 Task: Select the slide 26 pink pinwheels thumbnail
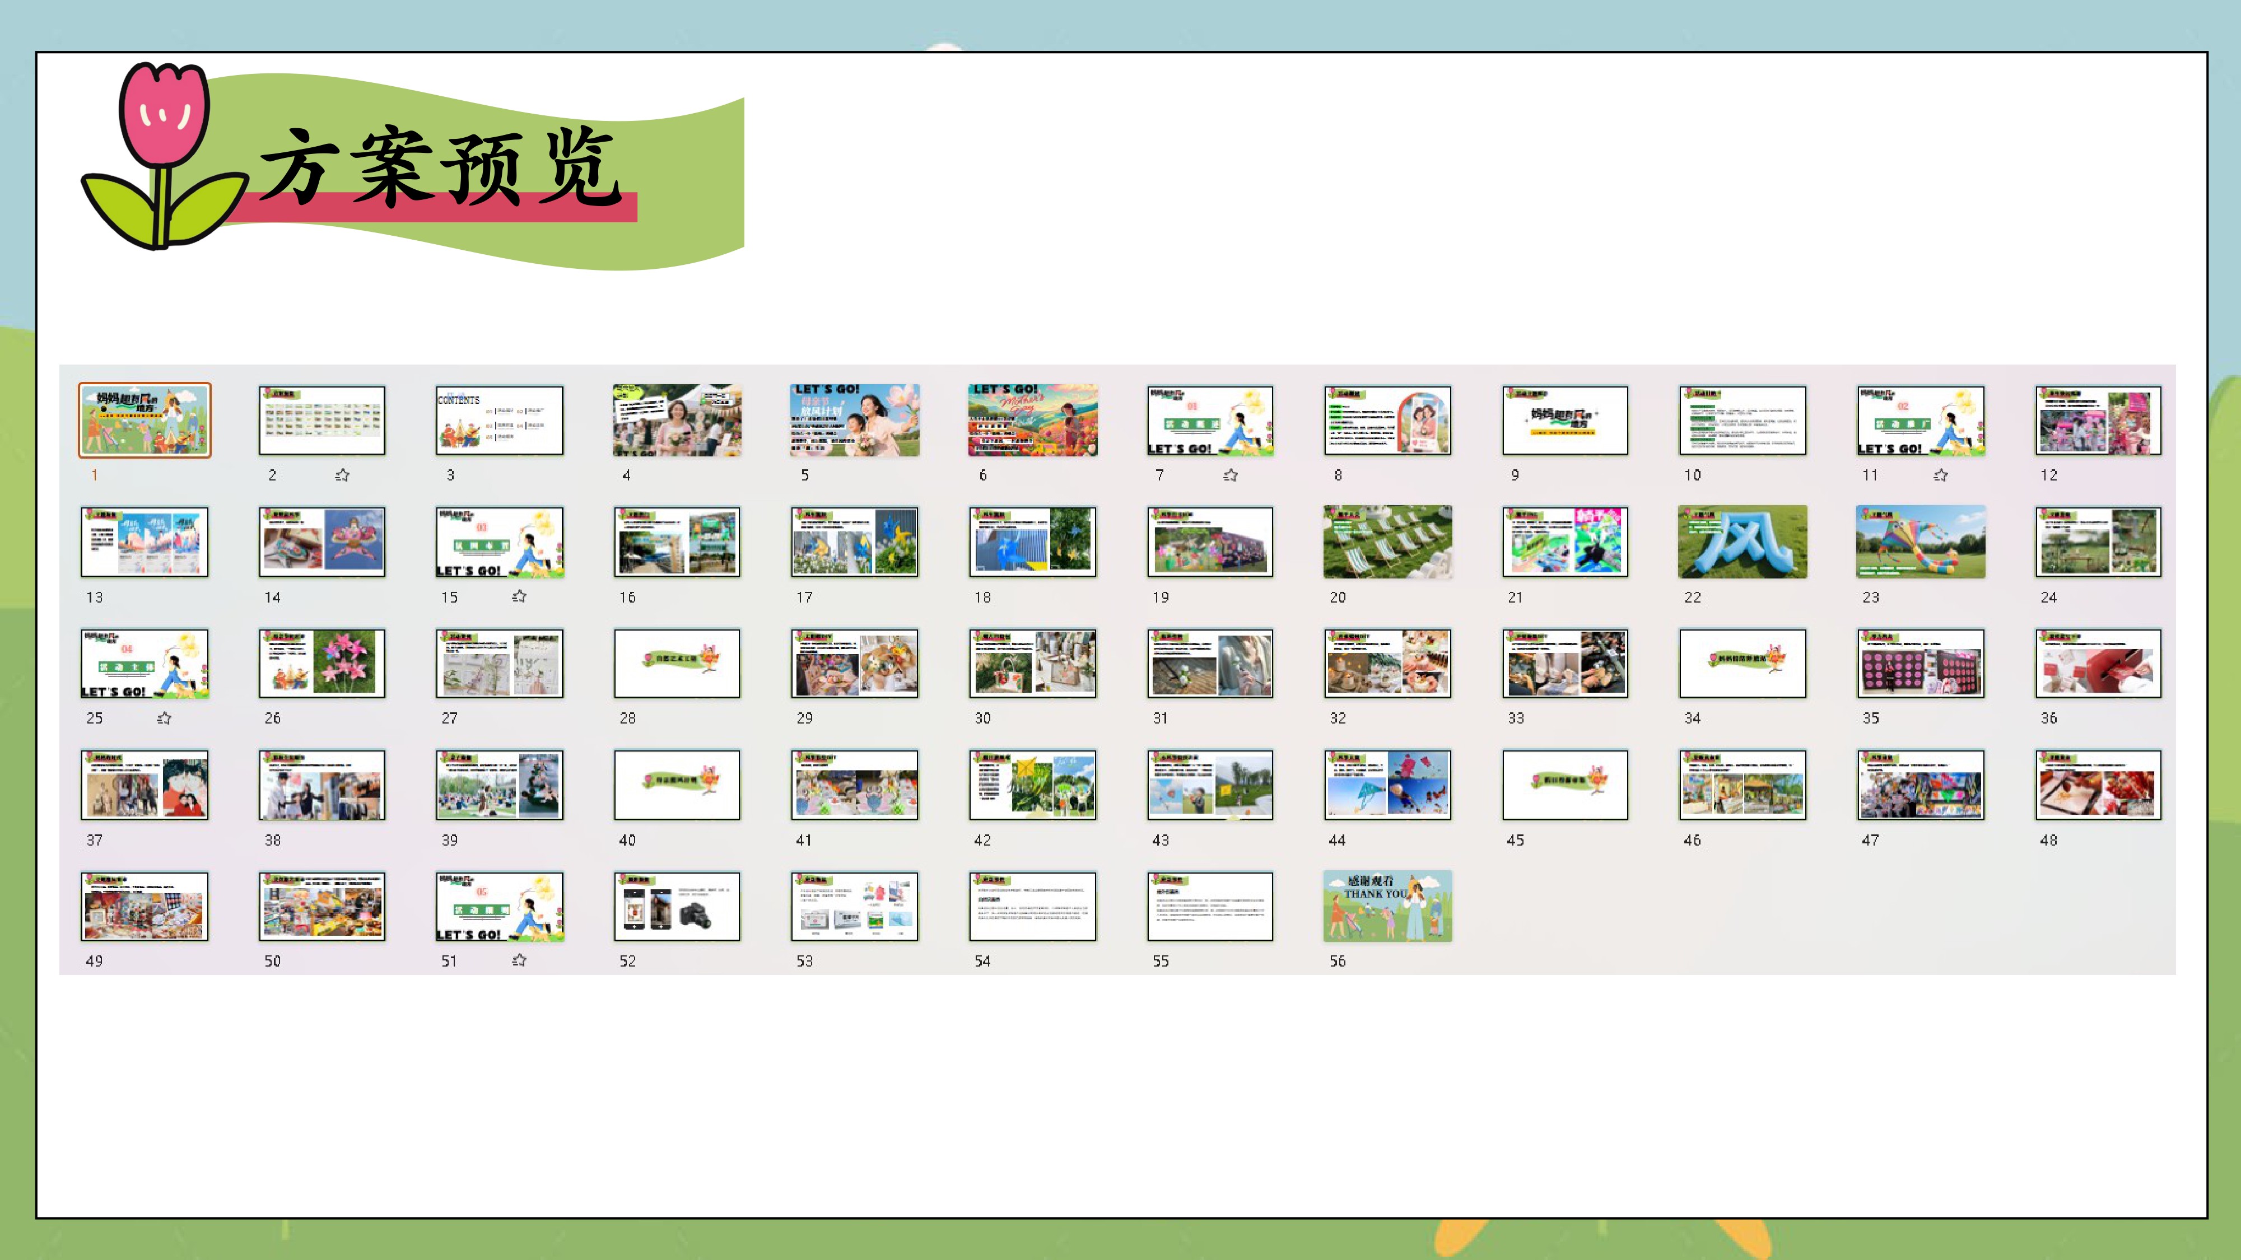[x=322, y=664]
